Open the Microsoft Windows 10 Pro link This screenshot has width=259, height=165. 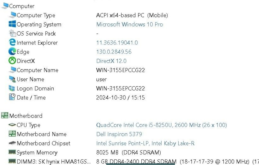click(x=130, y=24)
